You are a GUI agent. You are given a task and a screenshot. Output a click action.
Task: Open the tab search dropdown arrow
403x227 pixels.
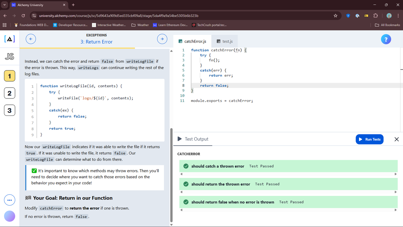pyautogui.click(x=4, y=5)
